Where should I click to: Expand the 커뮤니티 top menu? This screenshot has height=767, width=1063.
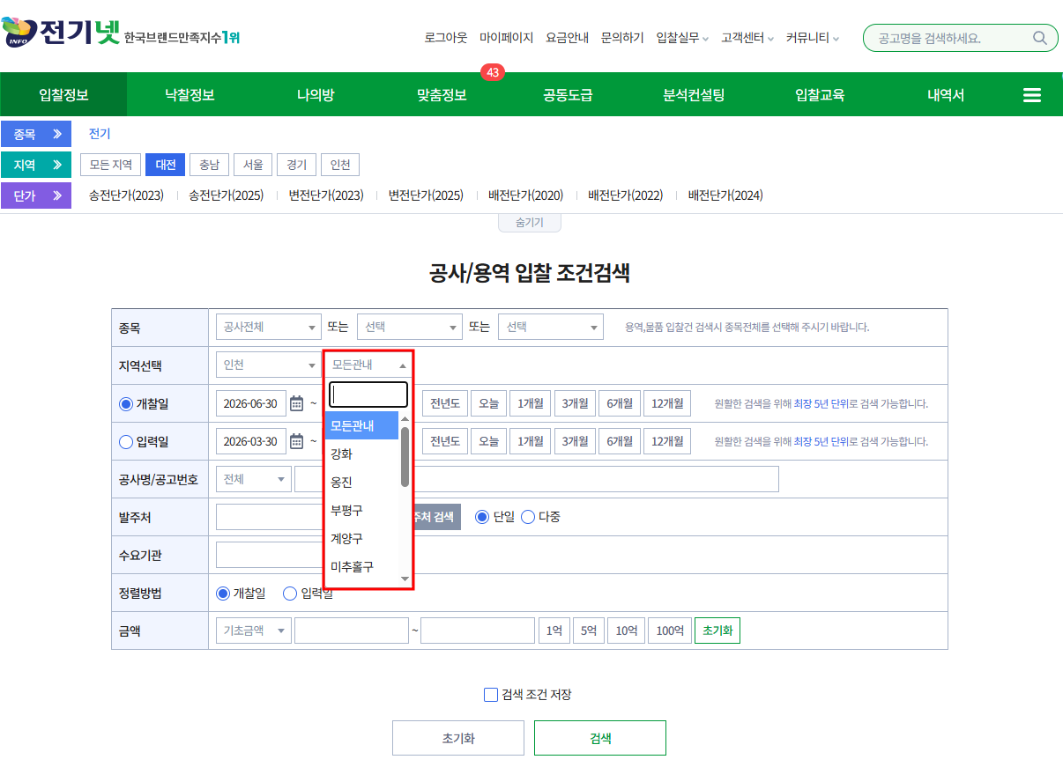(813, 38)
